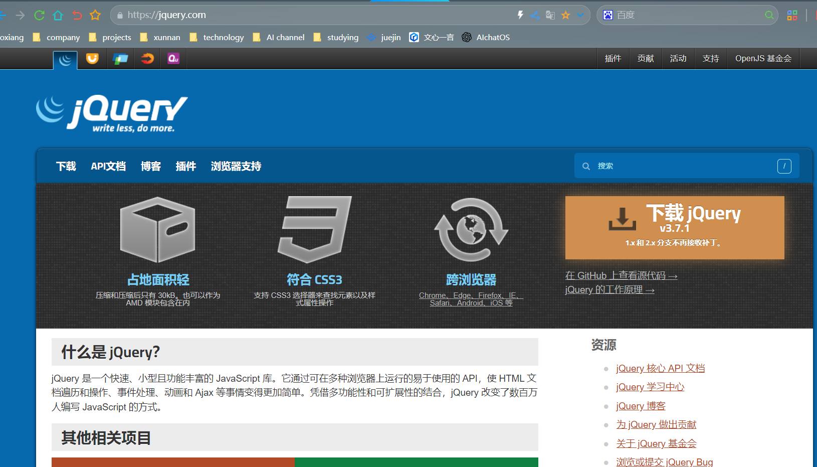Image resolution: width=817 pixels, height=467 pixels.
Task: Click the 下载 jQuery v3.7.1 button
Action: pos(675,228)
